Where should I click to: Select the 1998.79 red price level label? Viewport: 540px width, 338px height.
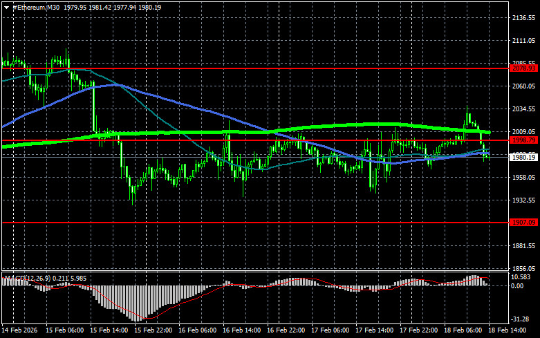(523, 140)
